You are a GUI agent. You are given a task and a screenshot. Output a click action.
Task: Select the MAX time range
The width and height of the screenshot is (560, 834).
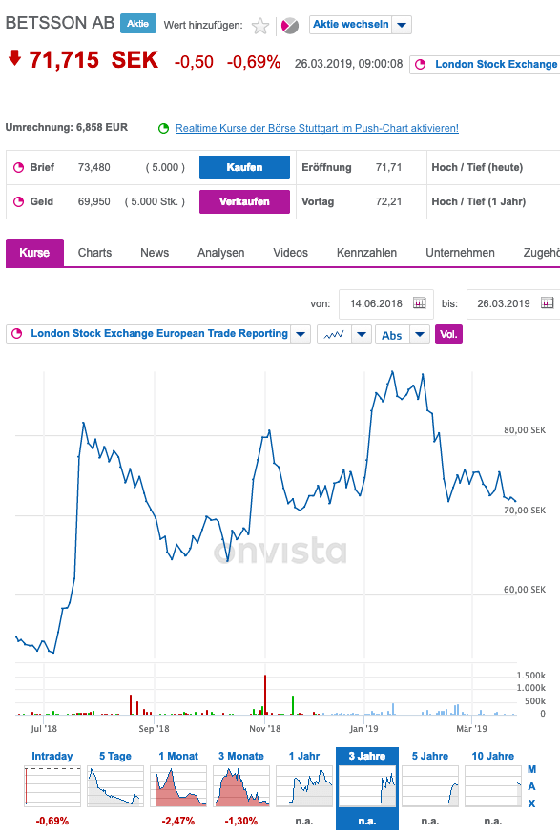click(531, 786)
